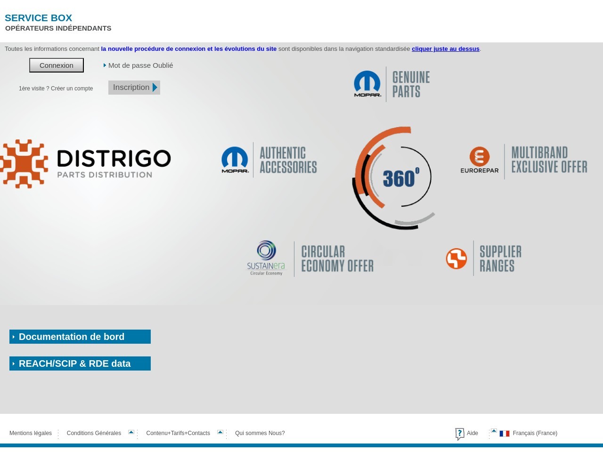
Task: Open the Aide link text
Action: [473, 433]
